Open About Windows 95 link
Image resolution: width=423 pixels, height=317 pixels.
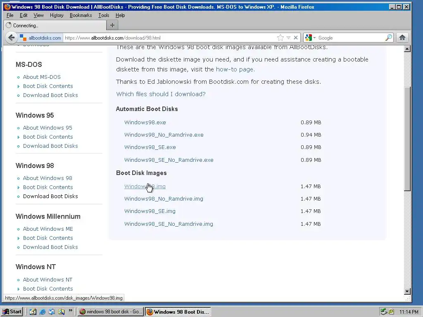(48, 128)
